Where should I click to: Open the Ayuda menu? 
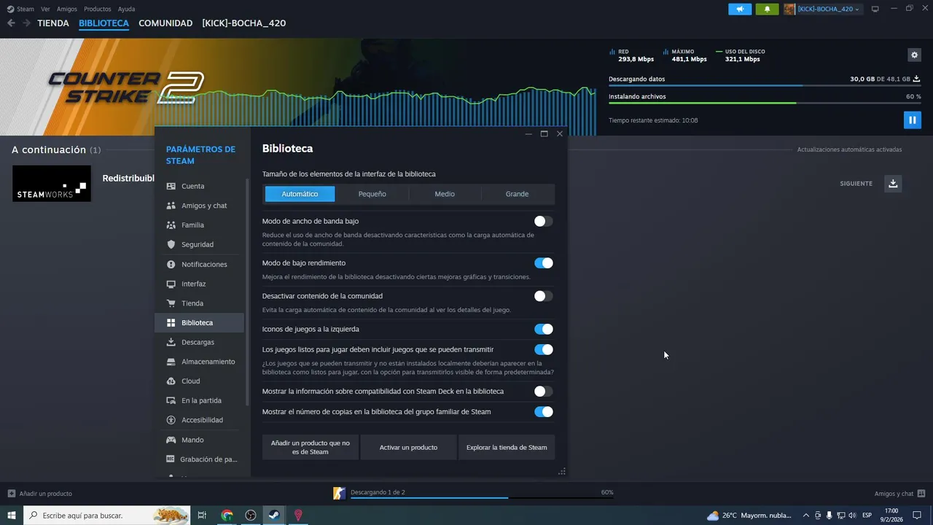click(x=126, y=9)
